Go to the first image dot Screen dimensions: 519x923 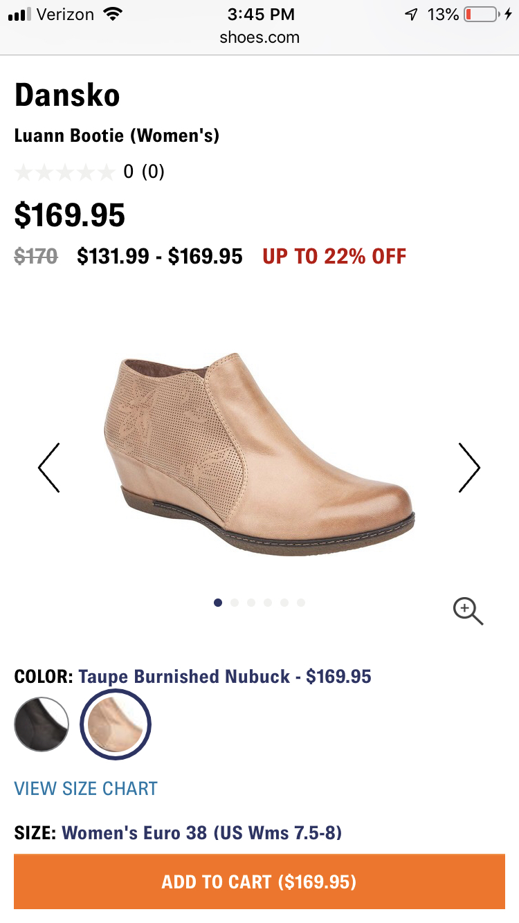click(218, 603)
